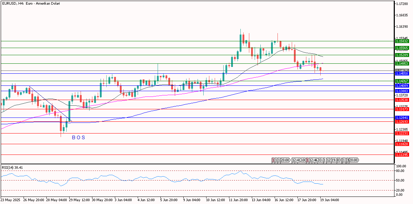Click the 1.11495 price axis value
Screen dimensions: 413x204
[x=402, y=152]
